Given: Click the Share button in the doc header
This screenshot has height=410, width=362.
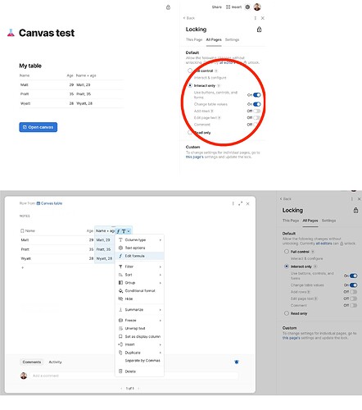Looking at the screenshot, I should (217, 7).
